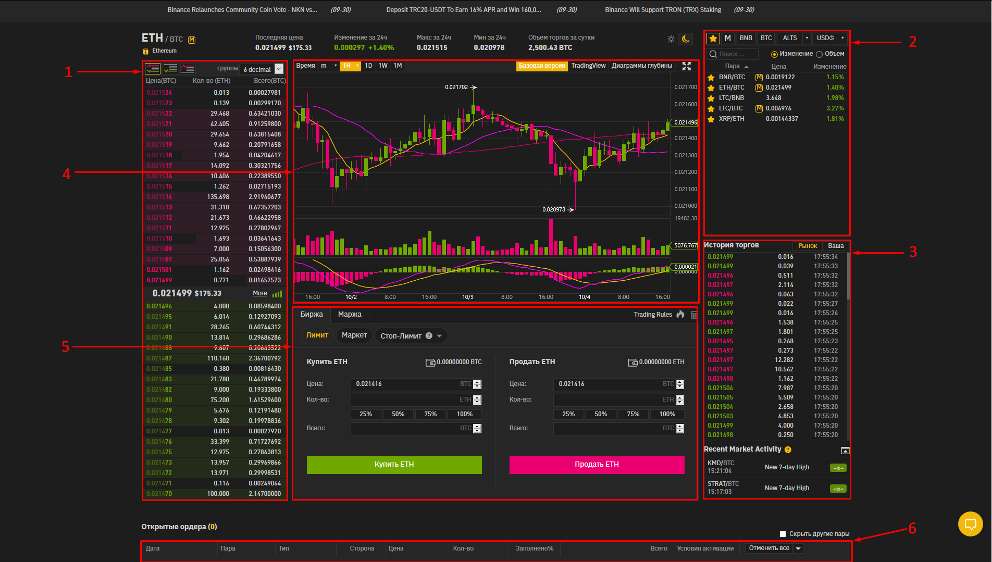Select combined buy/sell order book view
The height and width of the screenshot is (562, 992).
click(x=153, y=69)
